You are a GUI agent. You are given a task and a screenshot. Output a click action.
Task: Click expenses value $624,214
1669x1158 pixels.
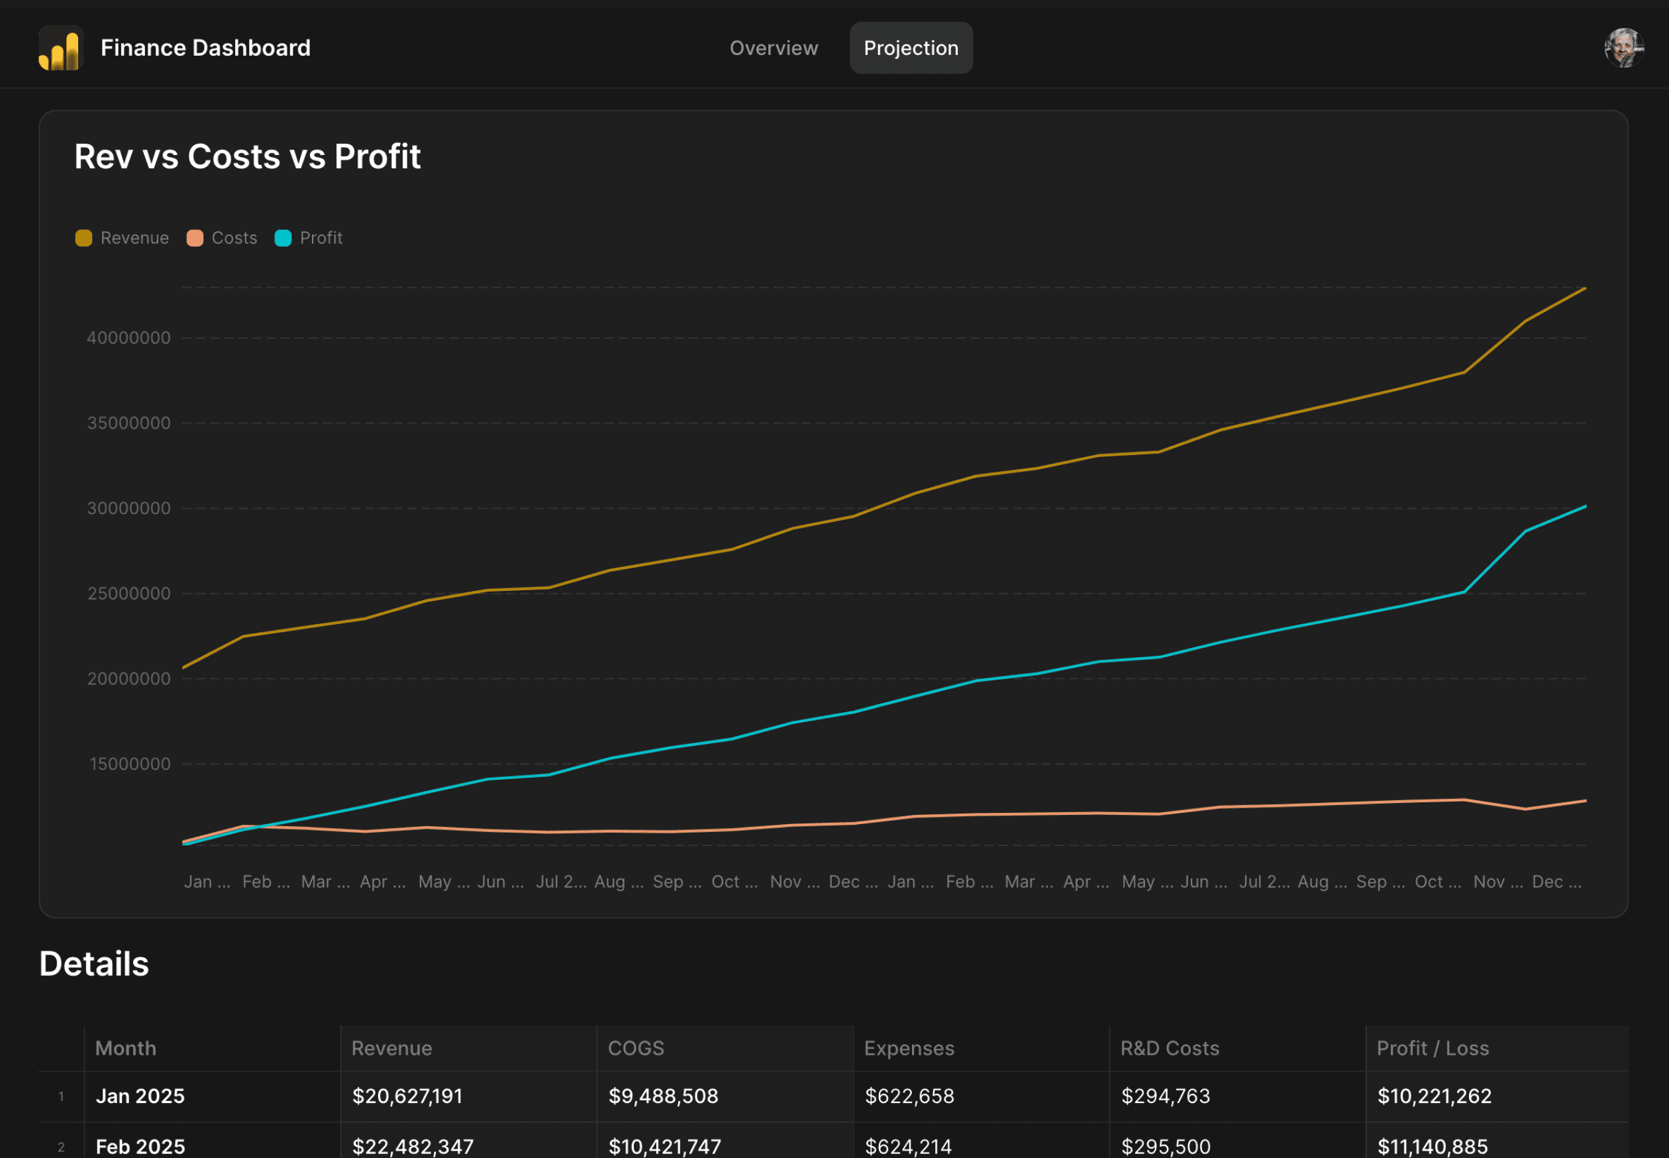tap(908, 1146)
